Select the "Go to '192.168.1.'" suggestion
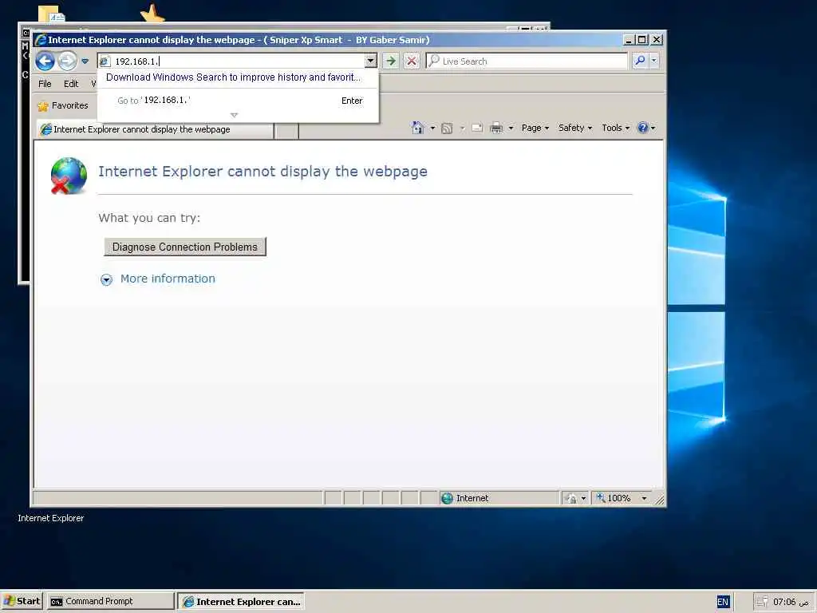The image size is (817, 613). 238,101
